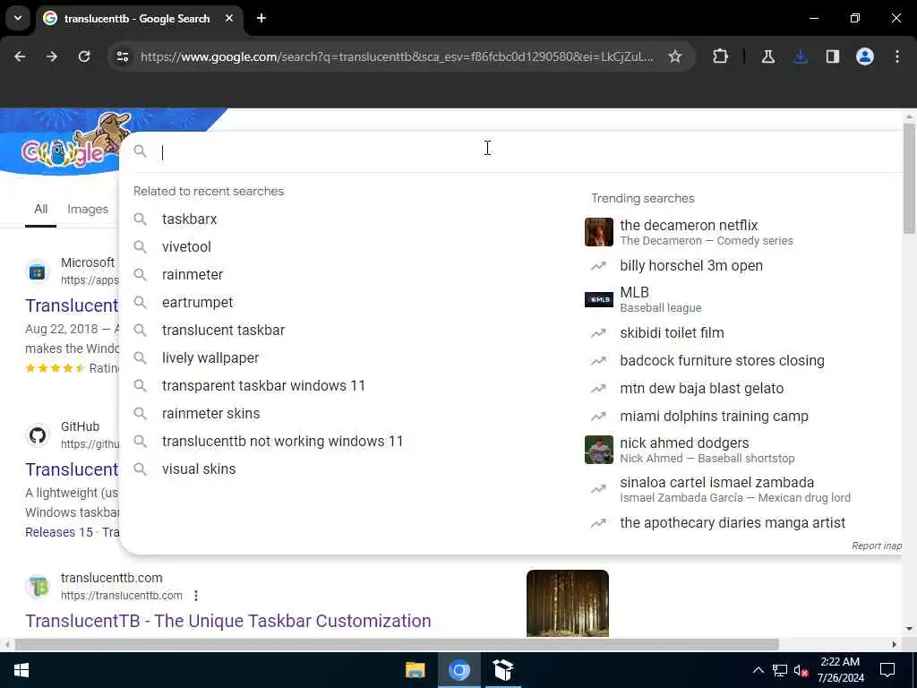Open File Explorer from taskbar
The height and width of the screenshot is (688, 917).
coord(416,670)
